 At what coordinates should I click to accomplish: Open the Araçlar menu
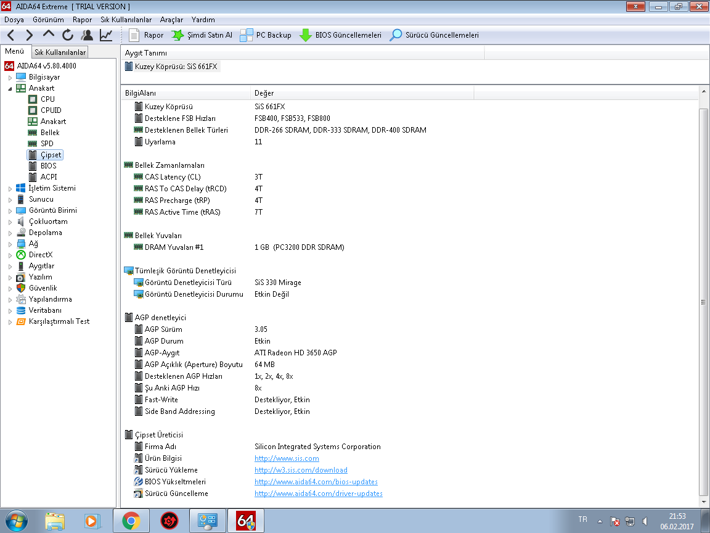pyautogui.click(x=171, y=20)
